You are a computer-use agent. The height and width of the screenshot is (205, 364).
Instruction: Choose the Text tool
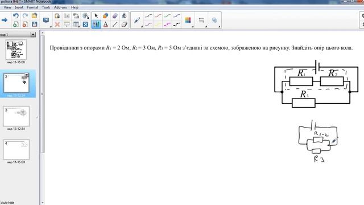pos(105,24)
